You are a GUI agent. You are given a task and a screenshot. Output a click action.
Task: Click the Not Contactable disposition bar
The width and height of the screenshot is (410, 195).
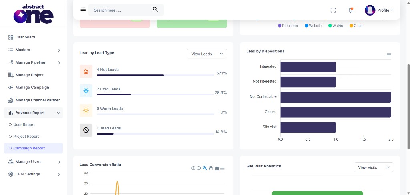[x=336, y=97]
